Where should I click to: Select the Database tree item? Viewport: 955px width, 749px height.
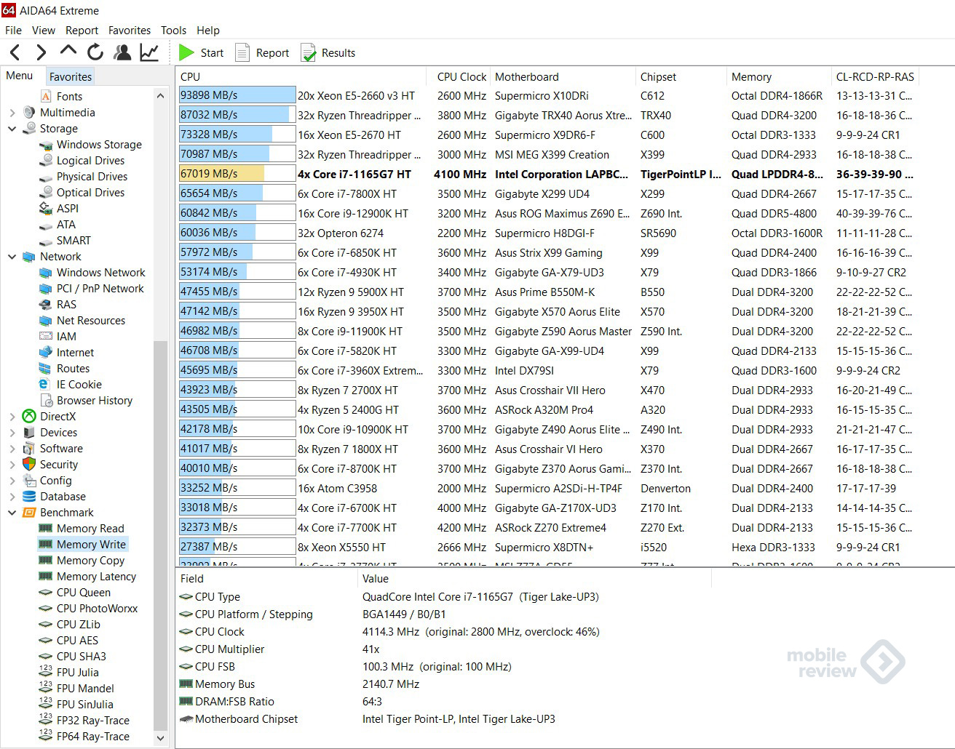coord(63,497)
